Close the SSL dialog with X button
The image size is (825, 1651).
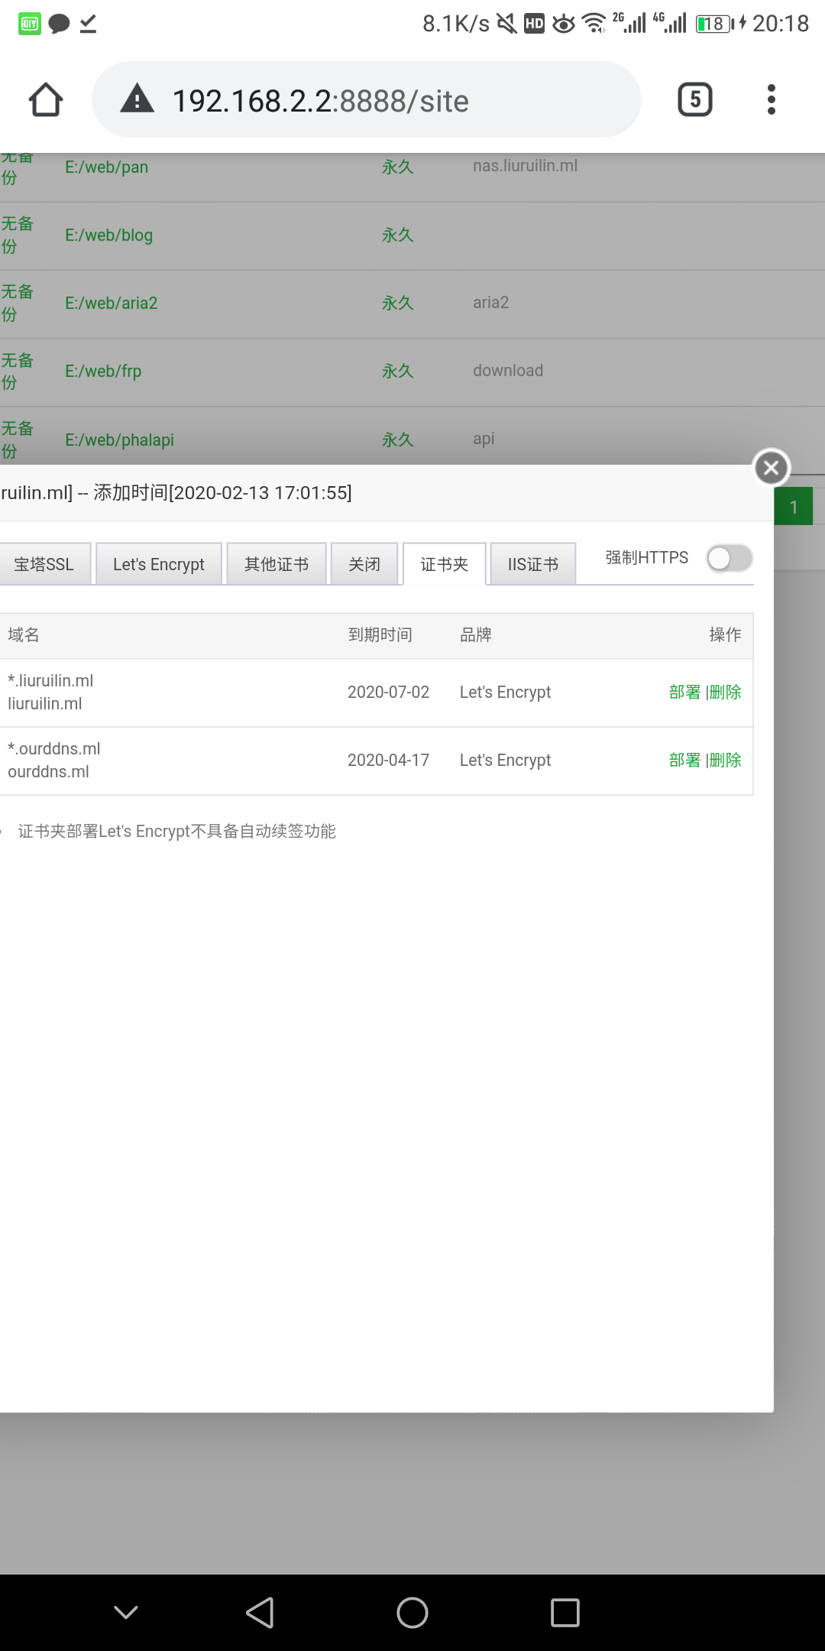tap(772, 467)
